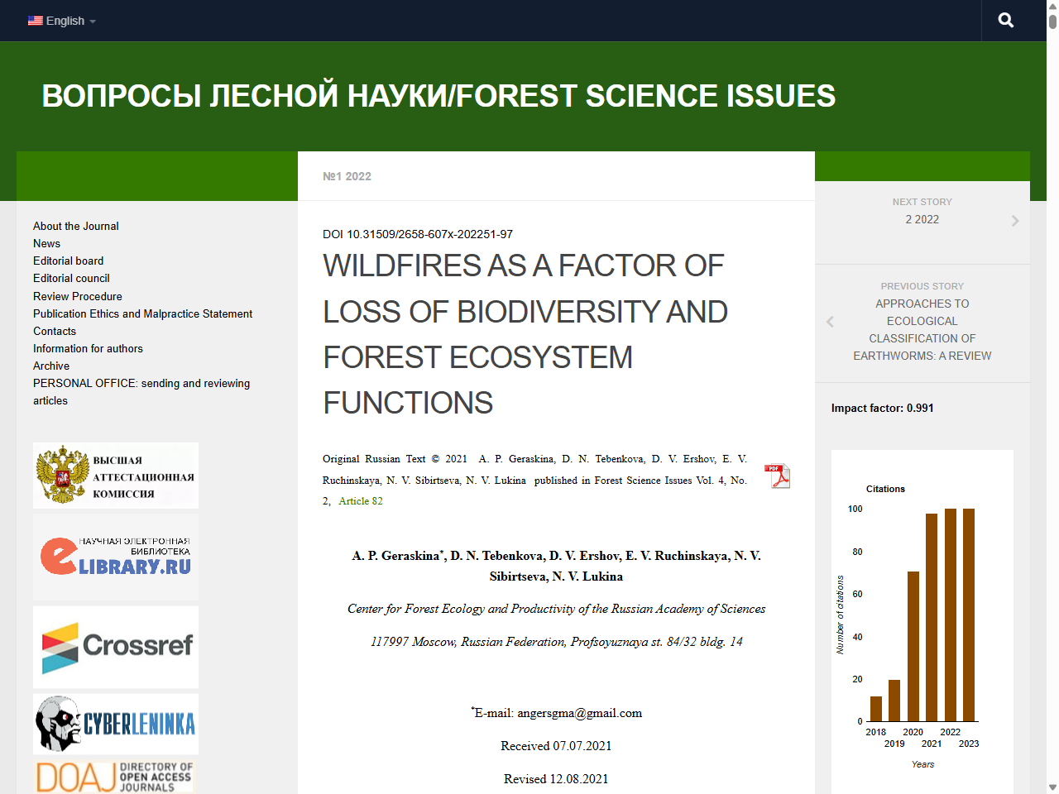Screen dimensions: 1059x794
Task: Go to the 2 2022 next story
Action: coord(922,219)
